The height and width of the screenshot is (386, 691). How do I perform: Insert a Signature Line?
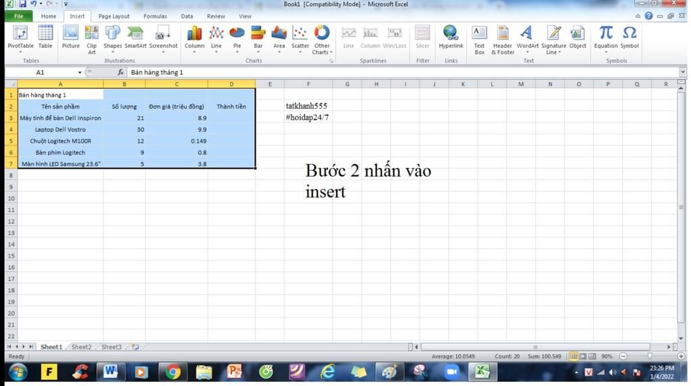553,40
